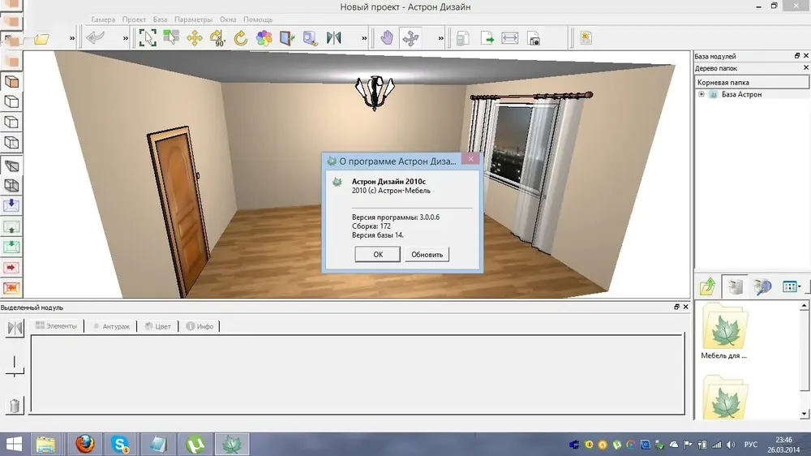The width and height of the screenshot is (811, 456).
Task: Select the white solid cube view
Action: pyautogui.click(x=11, y=102)
